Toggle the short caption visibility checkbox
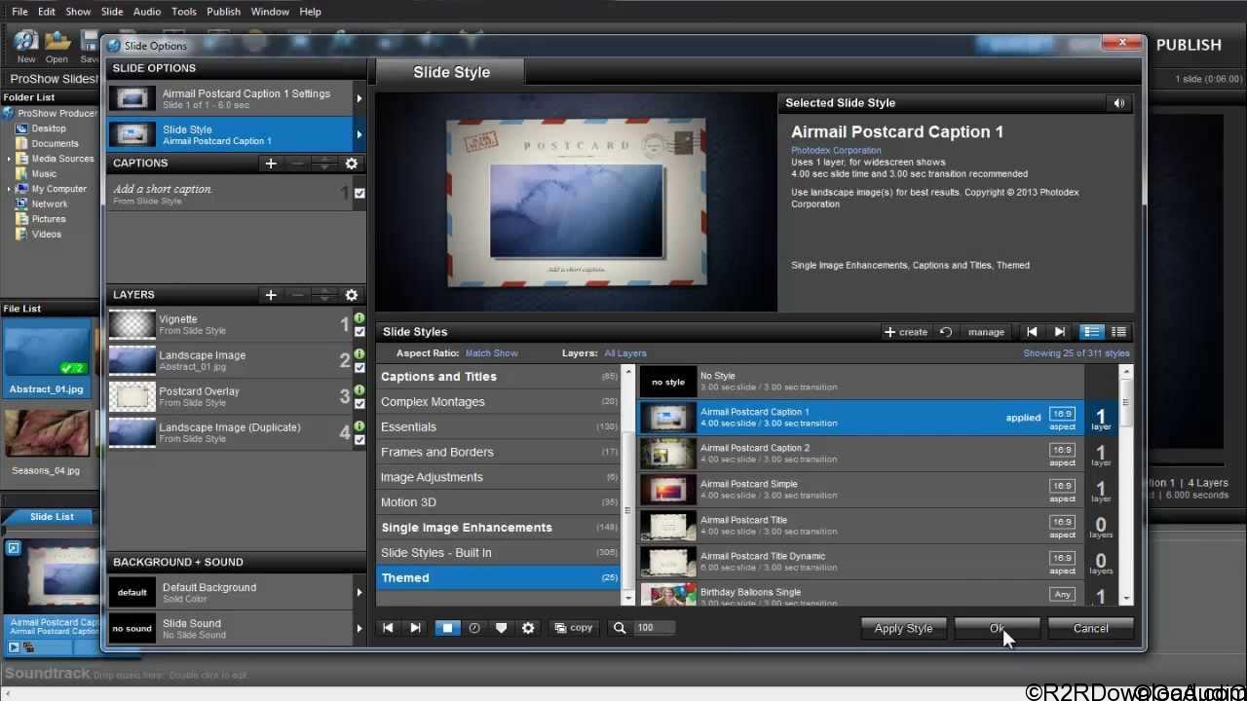Image resolution: width=1247 pixels, height=701 pixels. pos(359,193)
